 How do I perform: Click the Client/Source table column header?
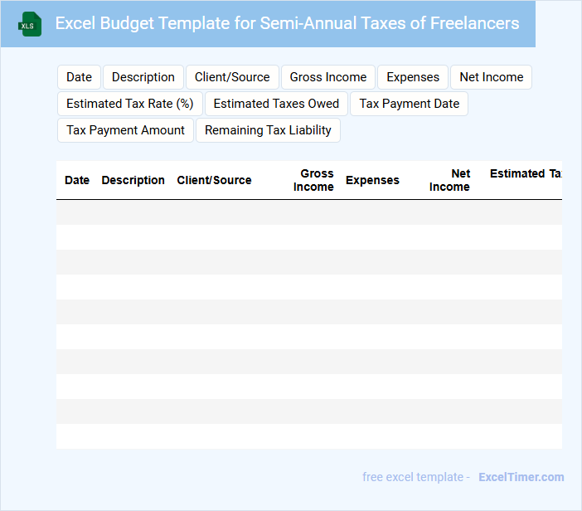[x=214, y=180]
